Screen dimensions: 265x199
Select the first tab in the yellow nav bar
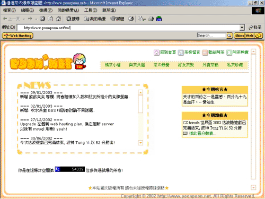pyautogui.click(x=112, y=65)
